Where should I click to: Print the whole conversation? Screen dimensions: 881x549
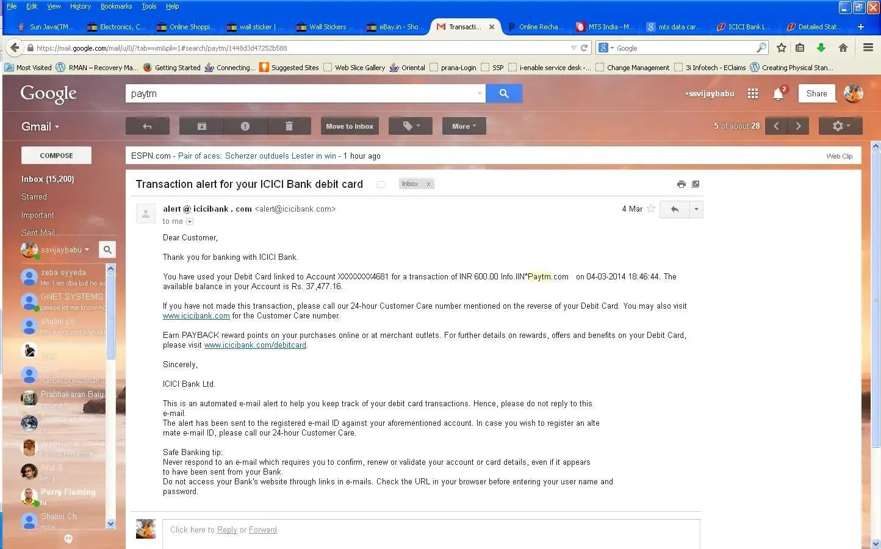click(681, 184)
